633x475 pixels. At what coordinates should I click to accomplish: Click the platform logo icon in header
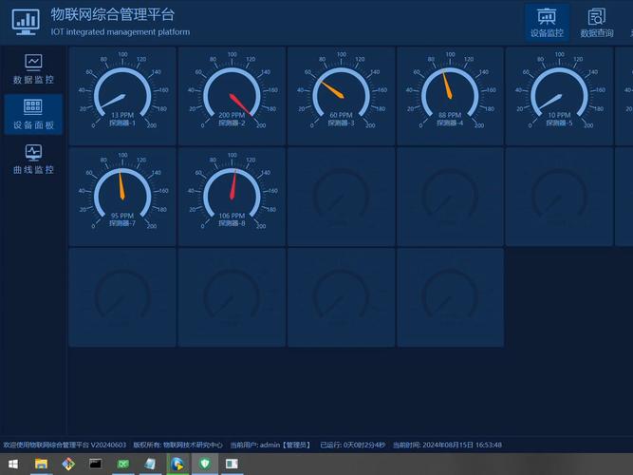(x=26, y=21)
